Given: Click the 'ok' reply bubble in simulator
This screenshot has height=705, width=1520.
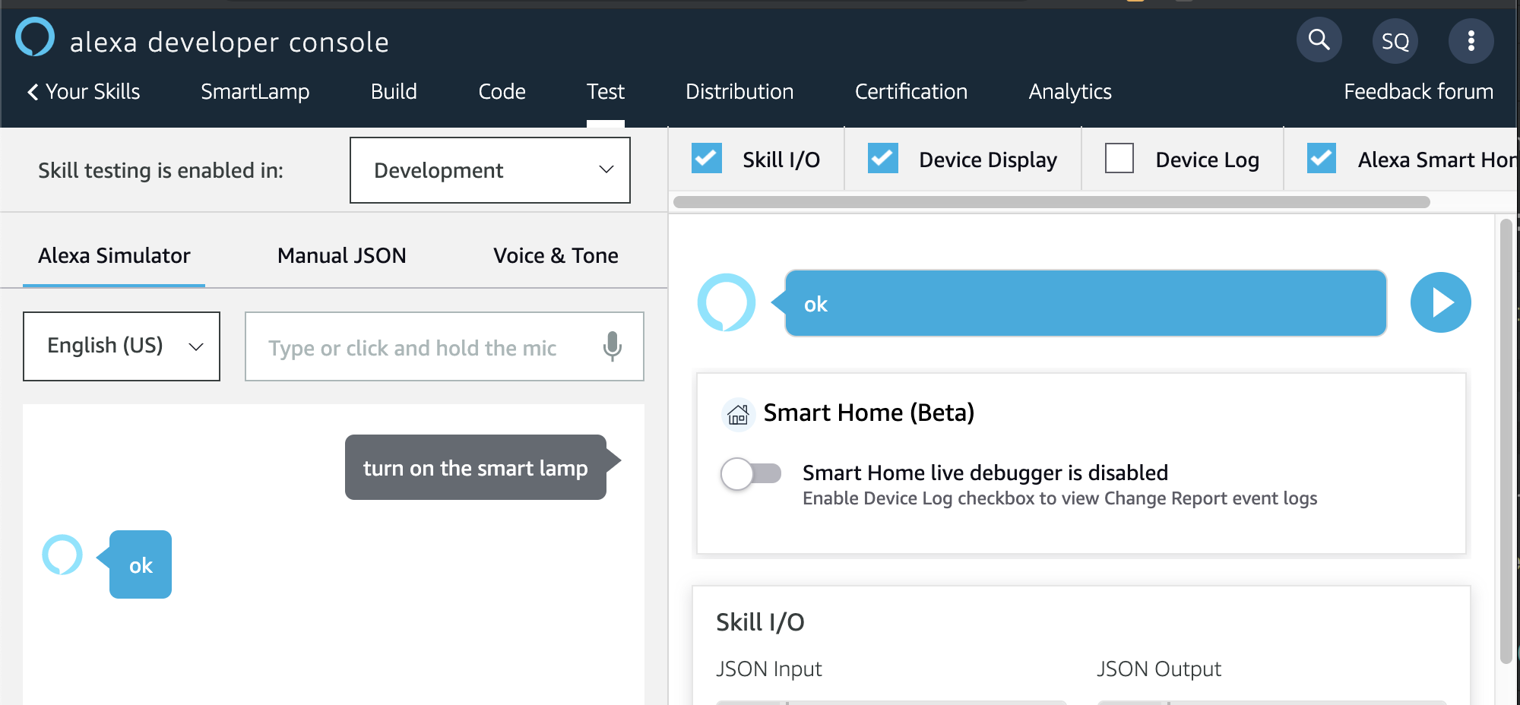Looking at the screenshot, I should pyautogui.click(x=141, y=564).
